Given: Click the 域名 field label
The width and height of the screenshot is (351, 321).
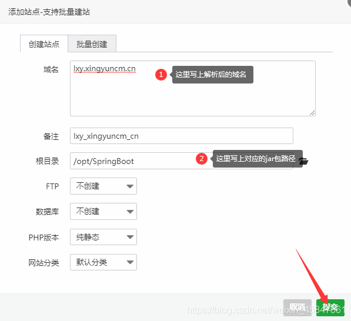Looking at the screenshot, I should click(51, 69).
